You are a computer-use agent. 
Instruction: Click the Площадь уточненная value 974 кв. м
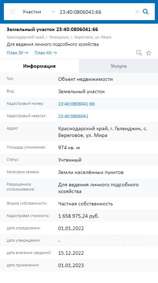pyautogui.click(x=69, y=147)
